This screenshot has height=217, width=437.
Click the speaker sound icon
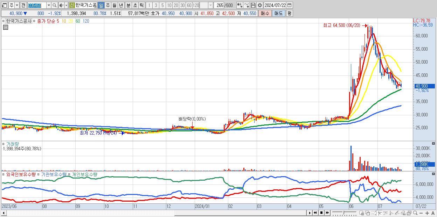(x=61, y=5)
